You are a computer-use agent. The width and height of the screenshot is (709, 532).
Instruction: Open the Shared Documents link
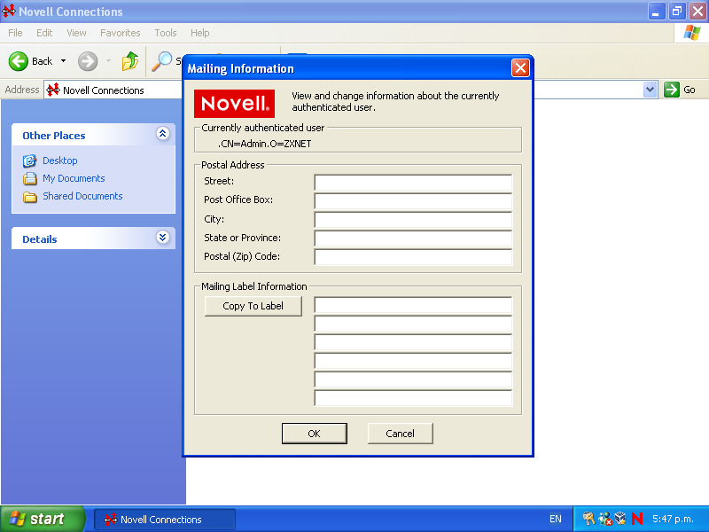click(82, 196)
